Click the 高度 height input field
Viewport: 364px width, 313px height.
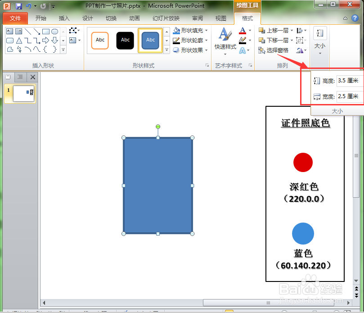tap(349, 81)
